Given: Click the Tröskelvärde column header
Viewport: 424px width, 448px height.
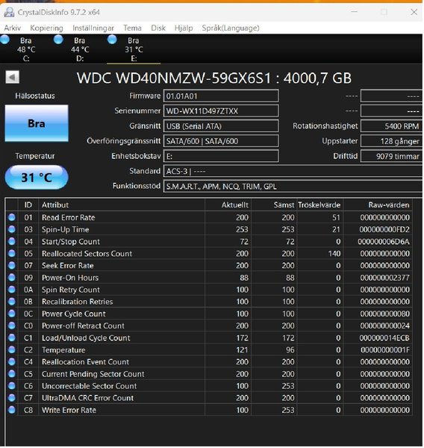Looking at the screenshot, I should click(x=319, y=205).
